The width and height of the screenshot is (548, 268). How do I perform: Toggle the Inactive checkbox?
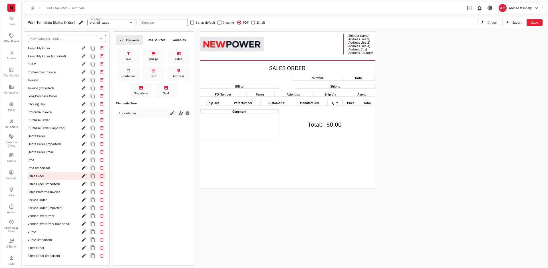219,23
